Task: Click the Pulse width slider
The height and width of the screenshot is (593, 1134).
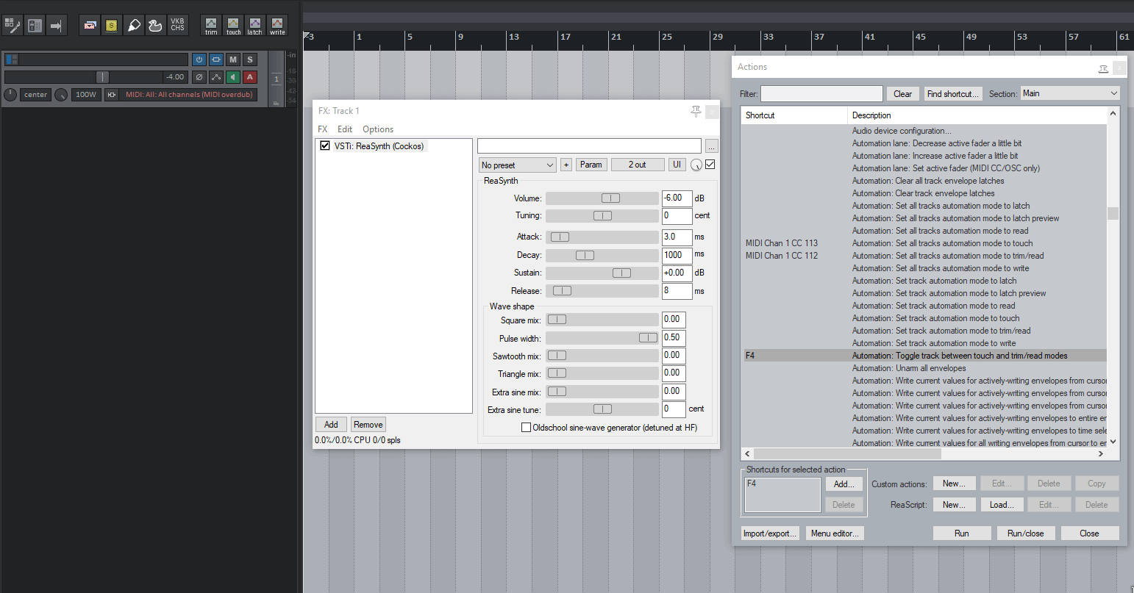Action: tap(602, 338)
